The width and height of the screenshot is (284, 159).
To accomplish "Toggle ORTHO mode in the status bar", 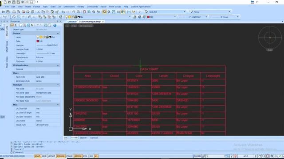I will (x=78, y=156).
